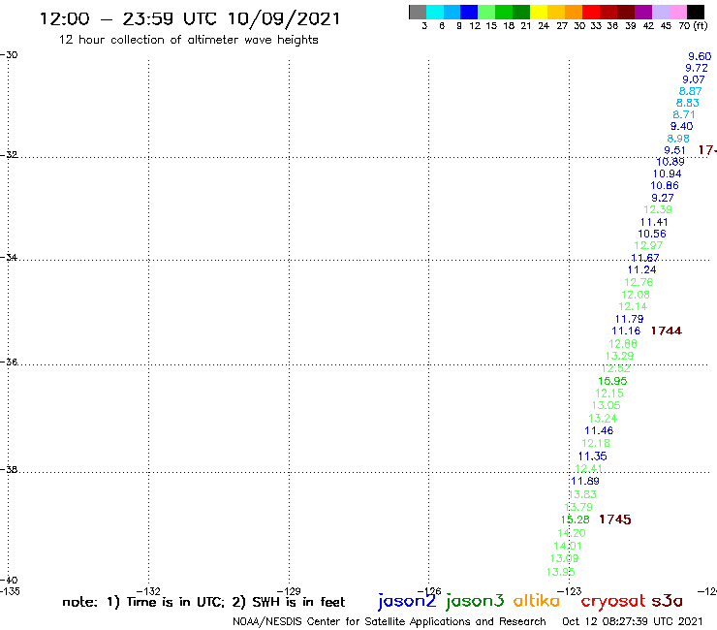Click the black swatch ending the color scale
The image size is (717, 630).
click(696, 12)
